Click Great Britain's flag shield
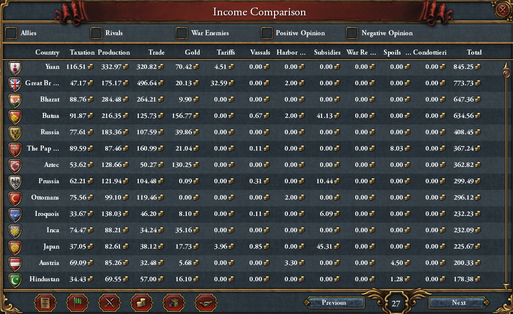The width and height of the screenshot is (513, 314). pos(15,84)
